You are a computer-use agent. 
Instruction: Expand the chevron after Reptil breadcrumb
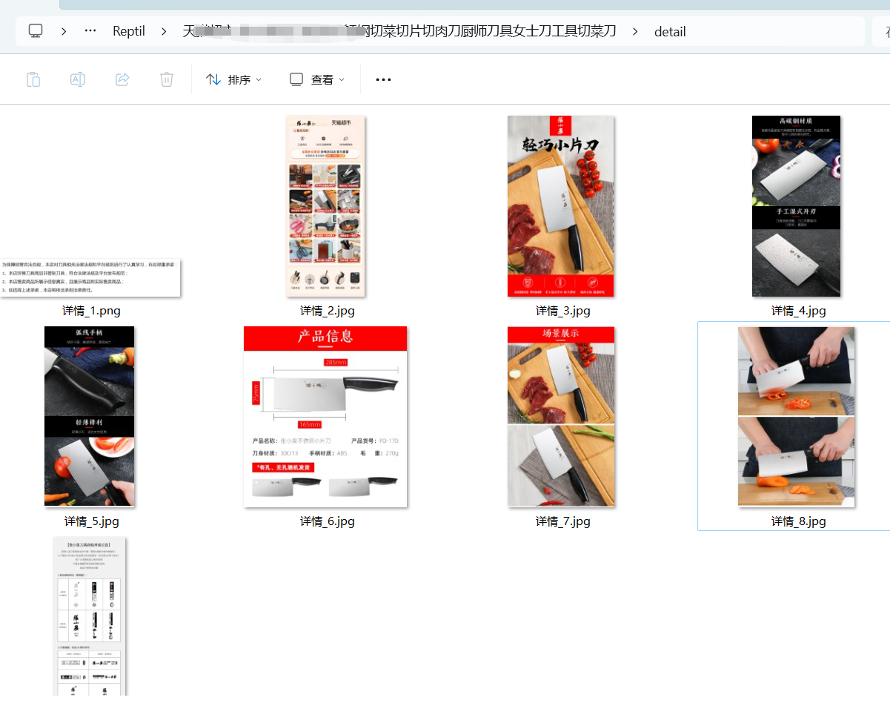tap(163, 31)
